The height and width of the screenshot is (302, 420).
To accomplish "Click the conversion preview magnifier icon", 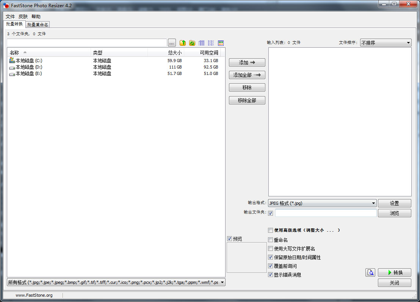I will 370,272.
